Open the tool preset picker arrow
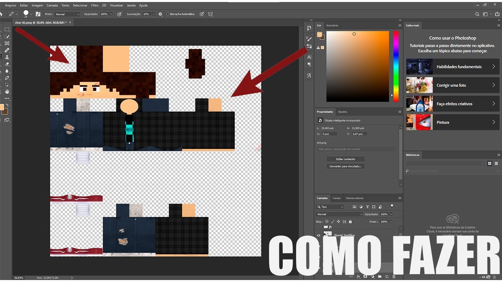This screenshot has height=282, width=502. (x=17, y=14)
